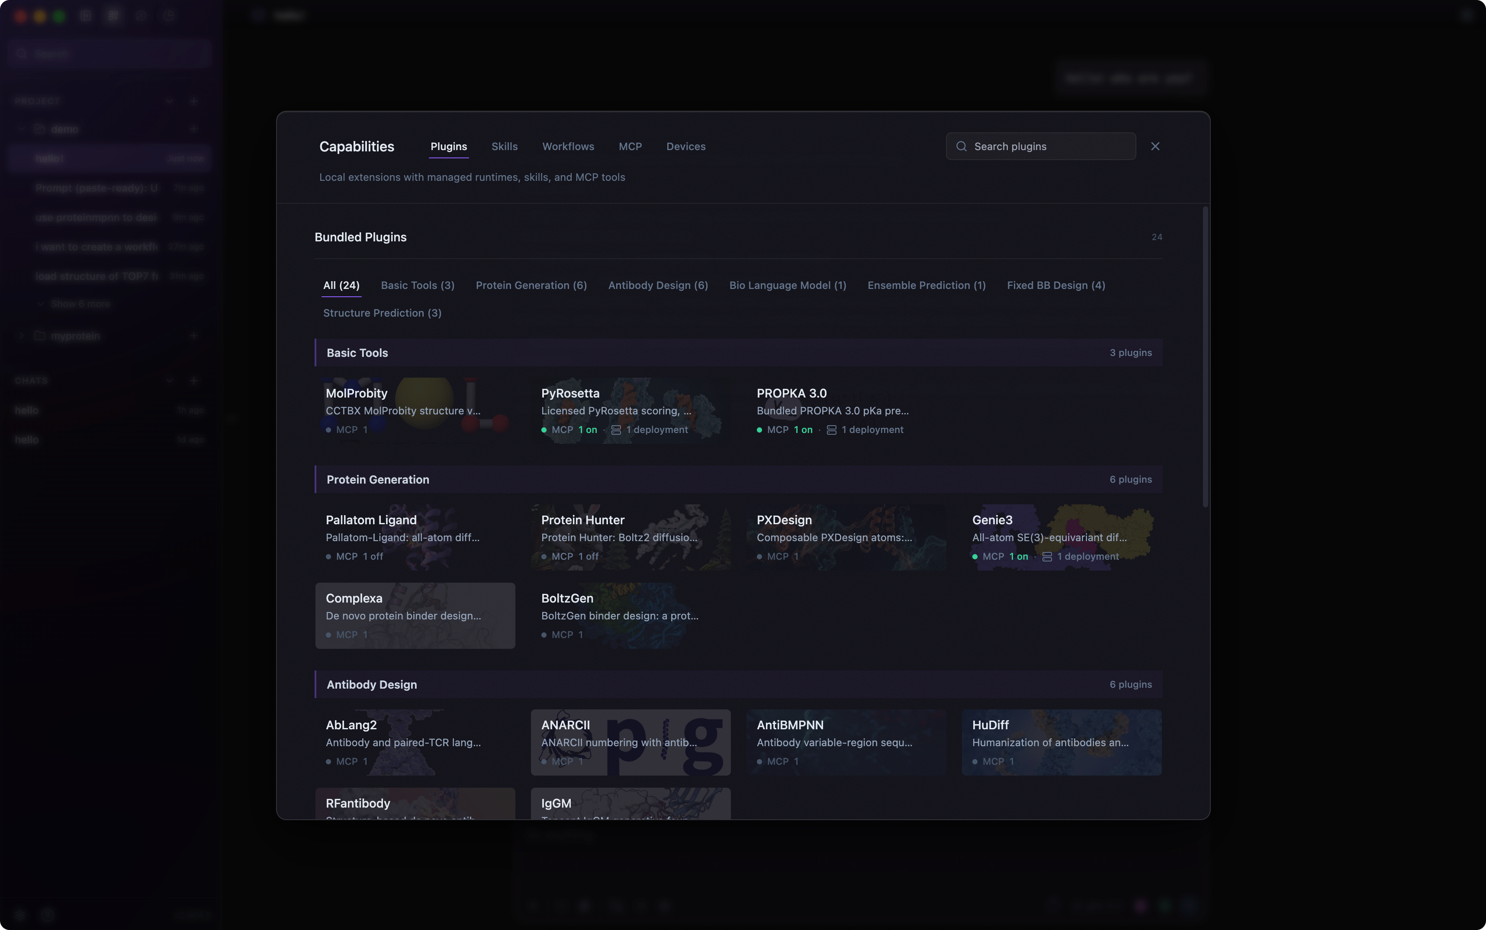
Task: Open the ANARCII plugin card
Action: [630, 742]
